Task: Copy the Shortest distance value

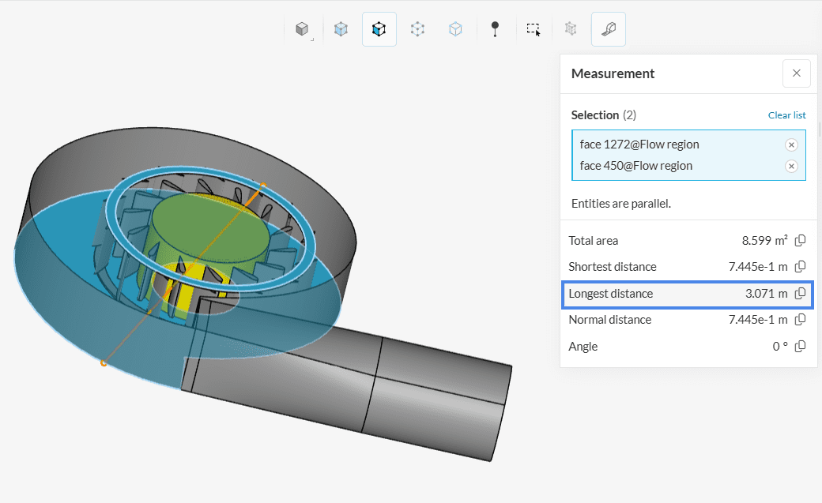Action: pyautogui.click(x=800, y=267)
